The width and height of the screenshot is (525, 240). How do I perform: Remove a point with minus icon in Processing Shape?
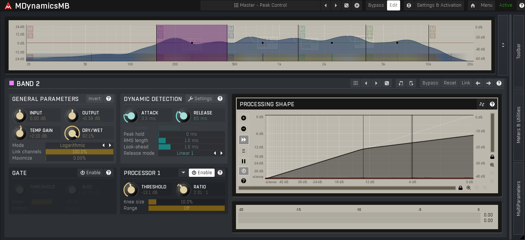pyautogui.click(x=243, y=129)
